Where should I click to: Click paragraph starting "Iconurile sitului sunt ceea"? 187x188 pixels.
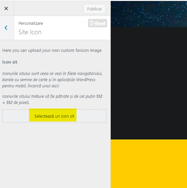(52, 80)
